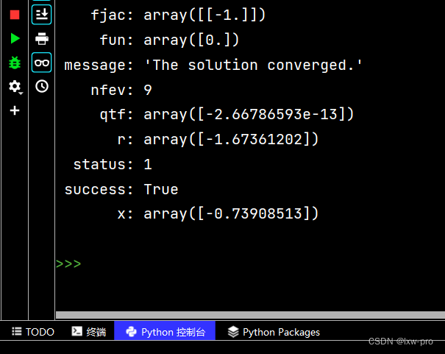Toggle show variables glasses icon
This screenshot has height=354, width=445.
pos(42,63)
